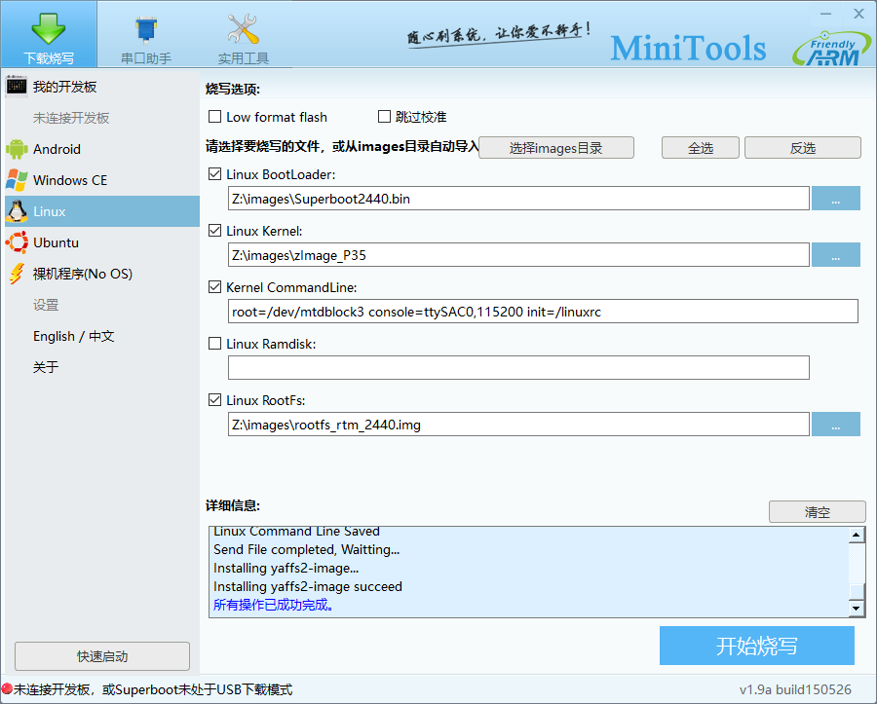The width and height of the screenshot is (877, 704).
Task: Click the empty Linux Ramdisk field
Action: [518, 368]
